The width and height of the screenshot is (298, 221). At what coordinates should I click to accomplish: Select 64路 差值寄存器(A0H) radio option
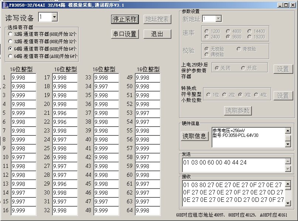(x=10, y=56)
